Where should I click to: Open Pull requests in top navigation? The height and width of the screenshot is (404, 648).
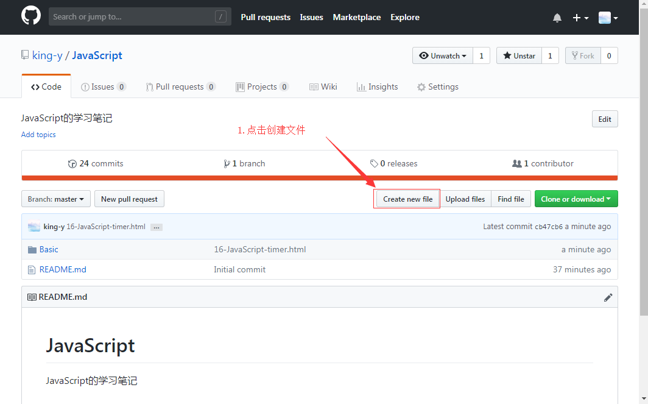[x=266, y=17]
